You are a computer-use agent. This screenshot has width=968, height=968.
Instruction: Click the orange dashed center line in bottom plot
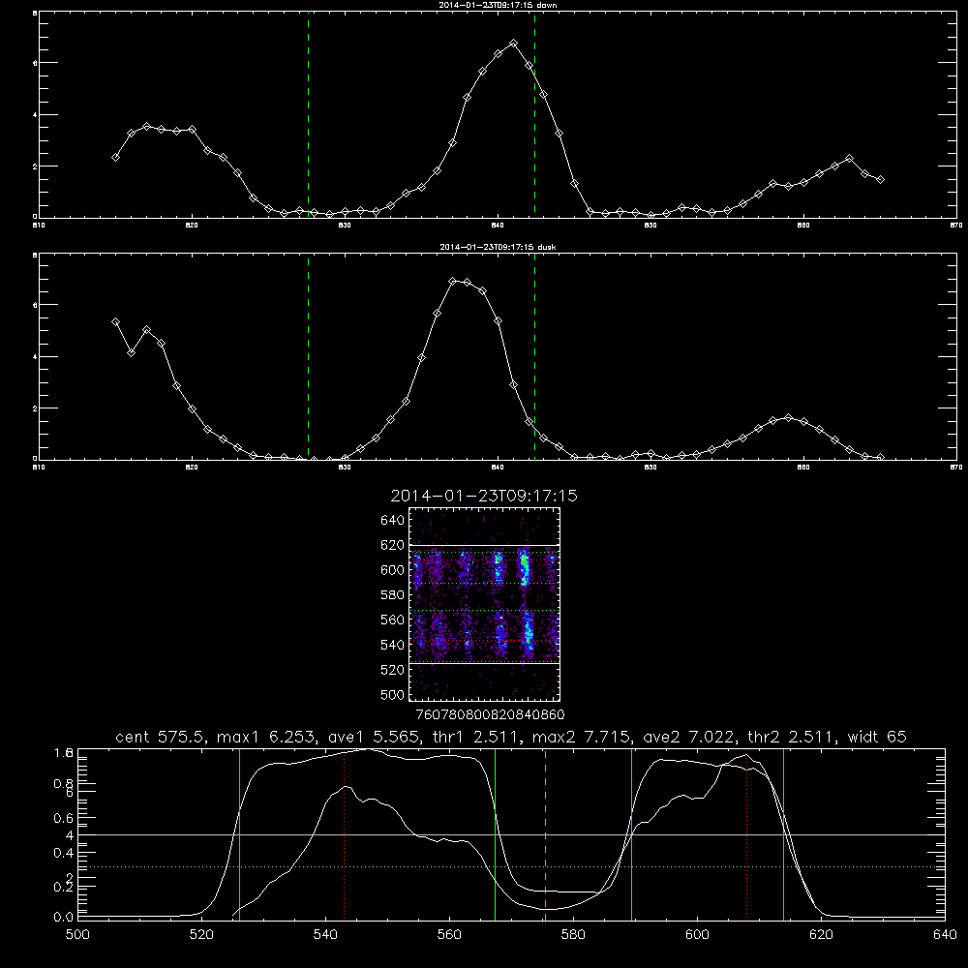click(545, 834)
